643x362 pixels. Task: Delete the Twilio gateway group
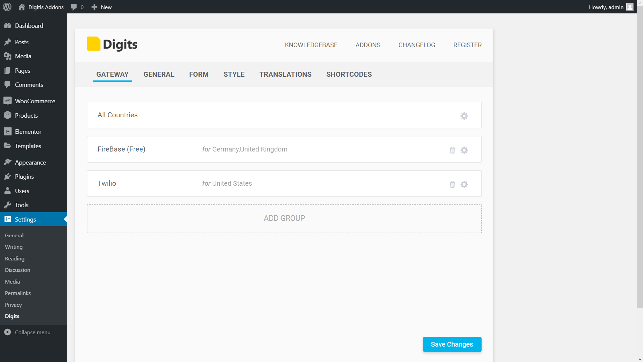pos(452,184)
